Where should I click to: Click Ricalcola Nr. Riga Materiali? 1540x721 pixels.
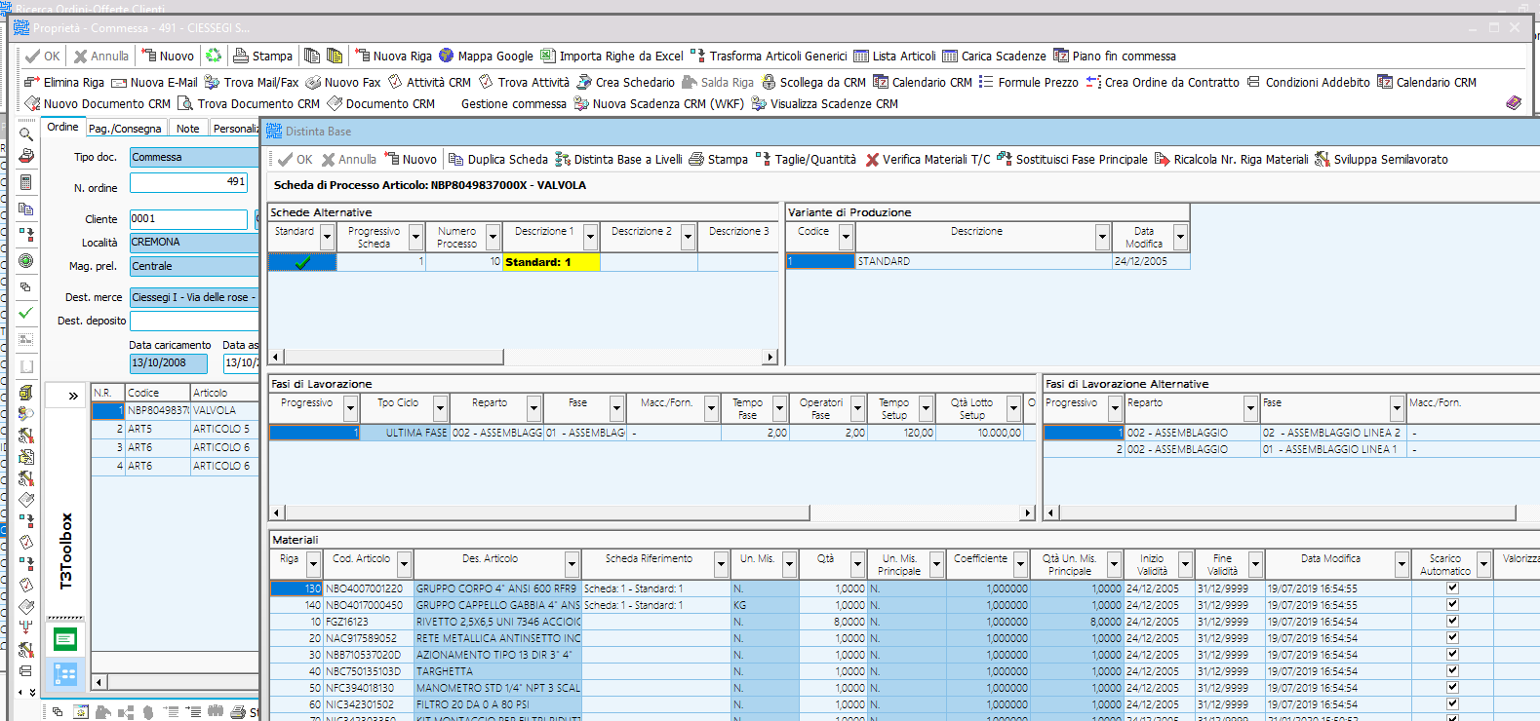[1232, 159]
